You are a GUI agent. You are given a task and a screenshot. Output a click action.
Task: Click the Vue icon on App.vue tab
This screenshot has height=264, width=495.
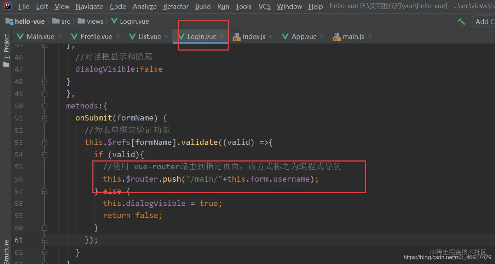click(x=285, y=36)
